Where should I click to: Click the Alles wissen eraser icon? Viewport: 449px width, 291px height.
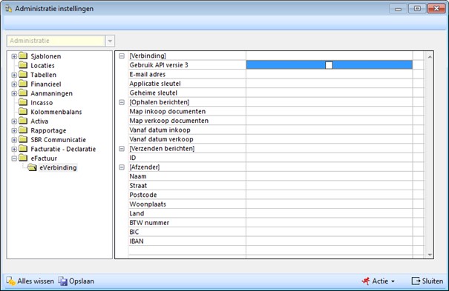click(11, 281)
